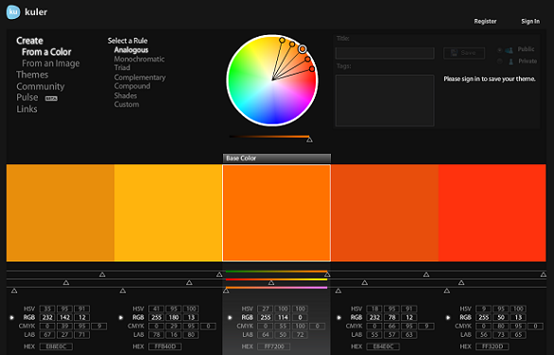Click the RGB field showing 180

click(173, 317)
